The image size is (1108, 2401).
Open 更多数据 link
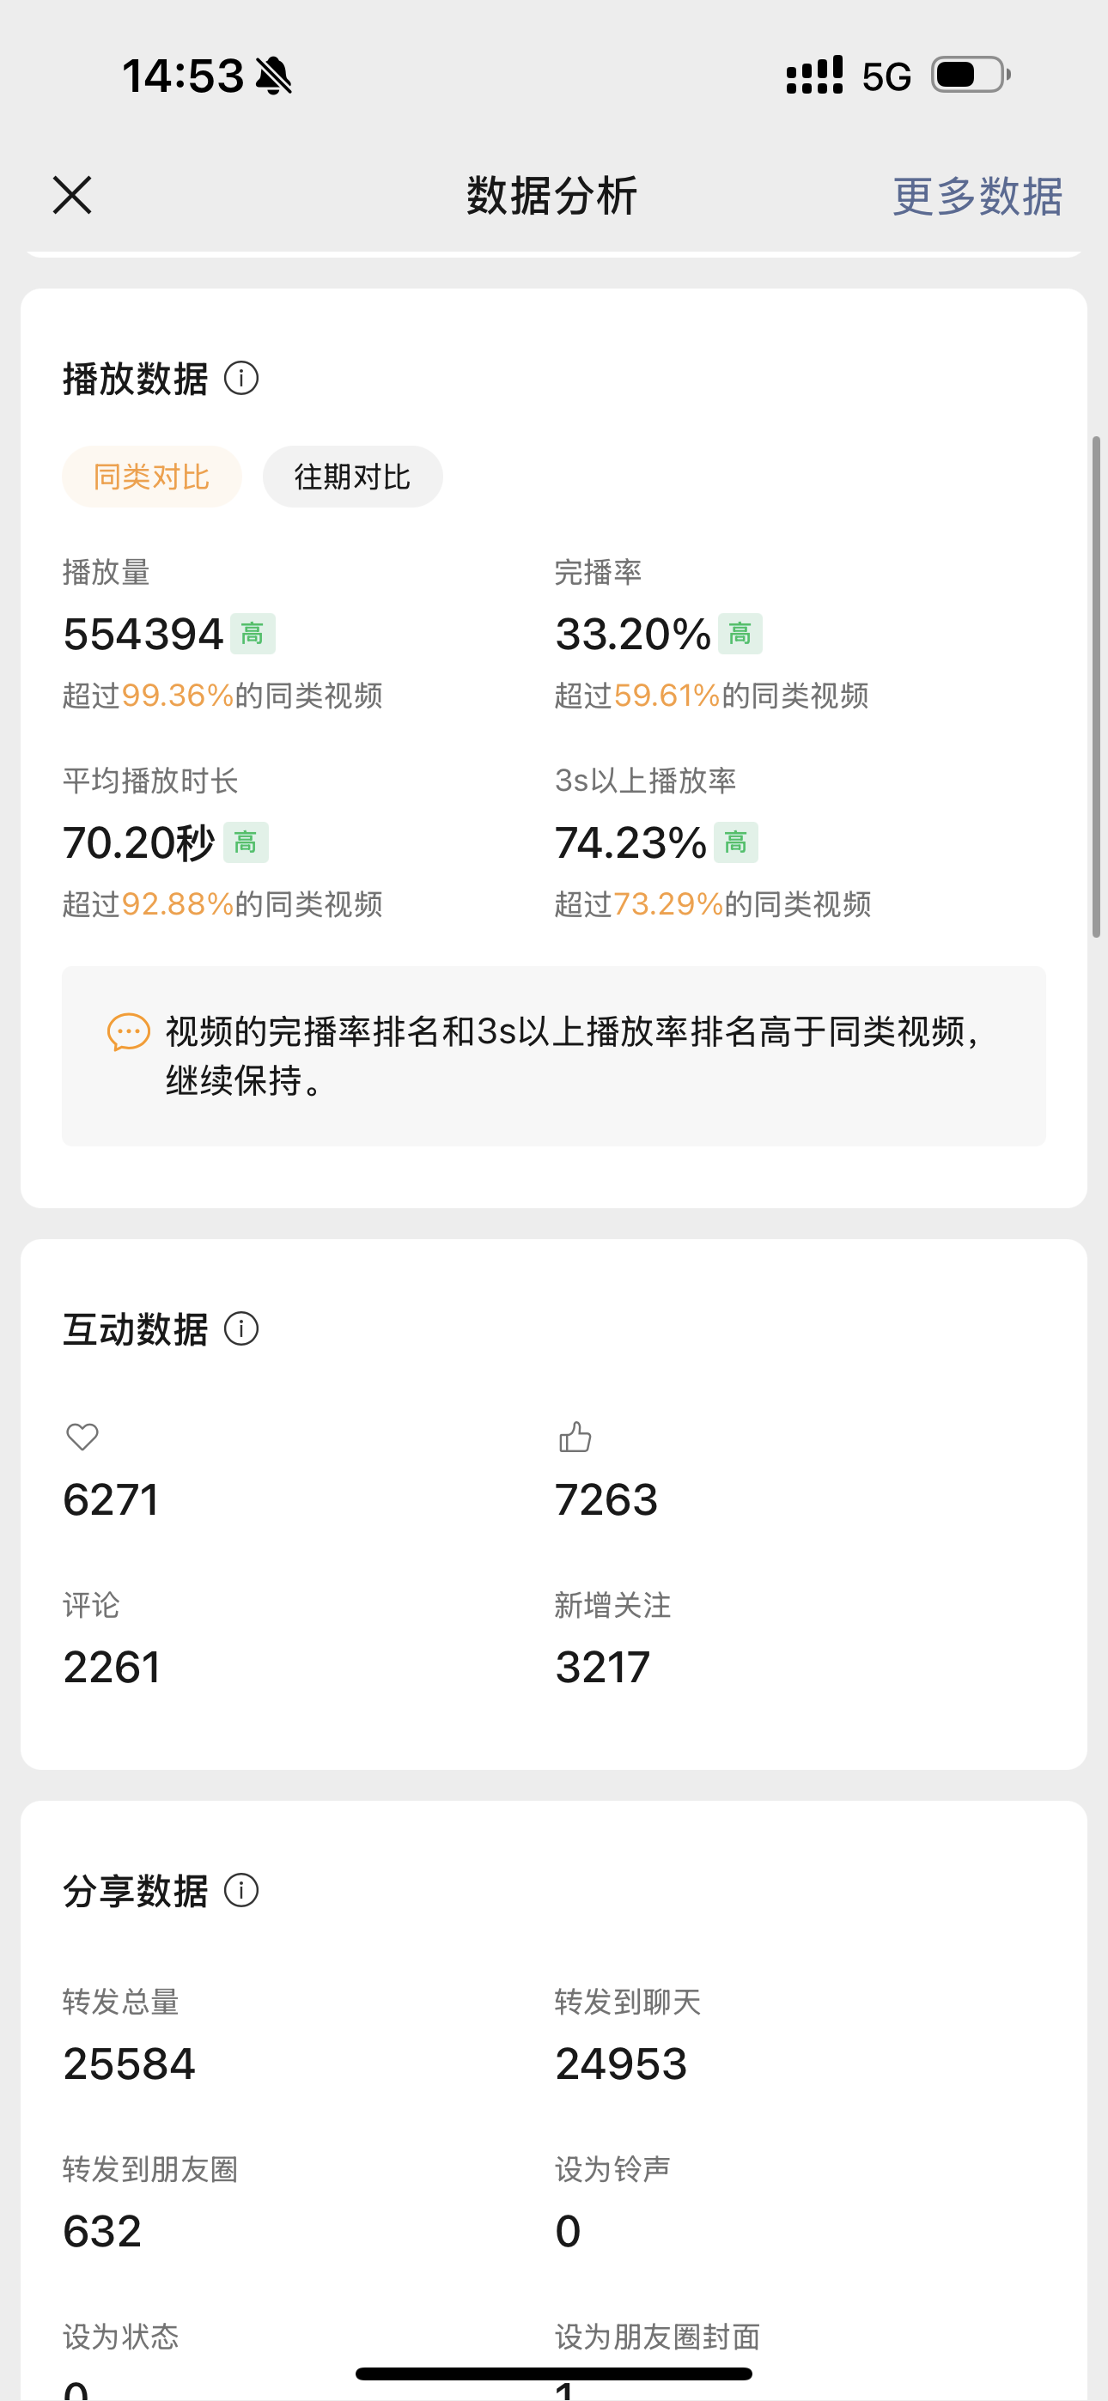tap(977, 197)
